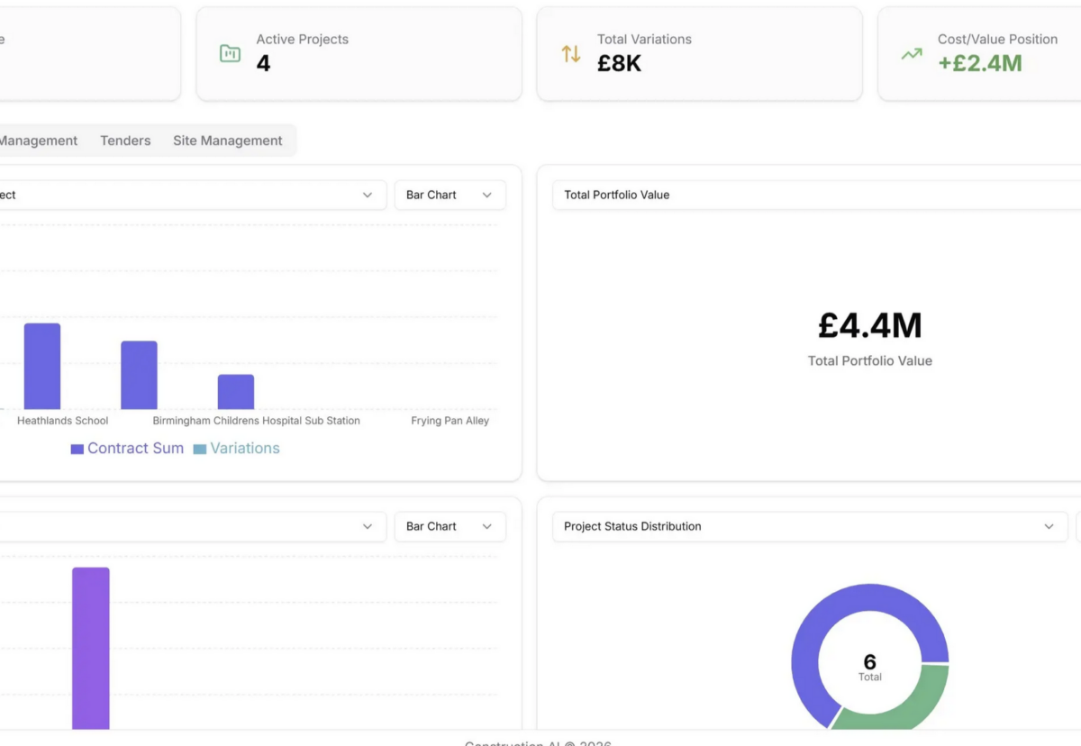Image resolution: width=1081 pixels, height=746 pixels.
Task: Open the Bar Chart dropdown above the purple bar
Action: coord(450,527)
